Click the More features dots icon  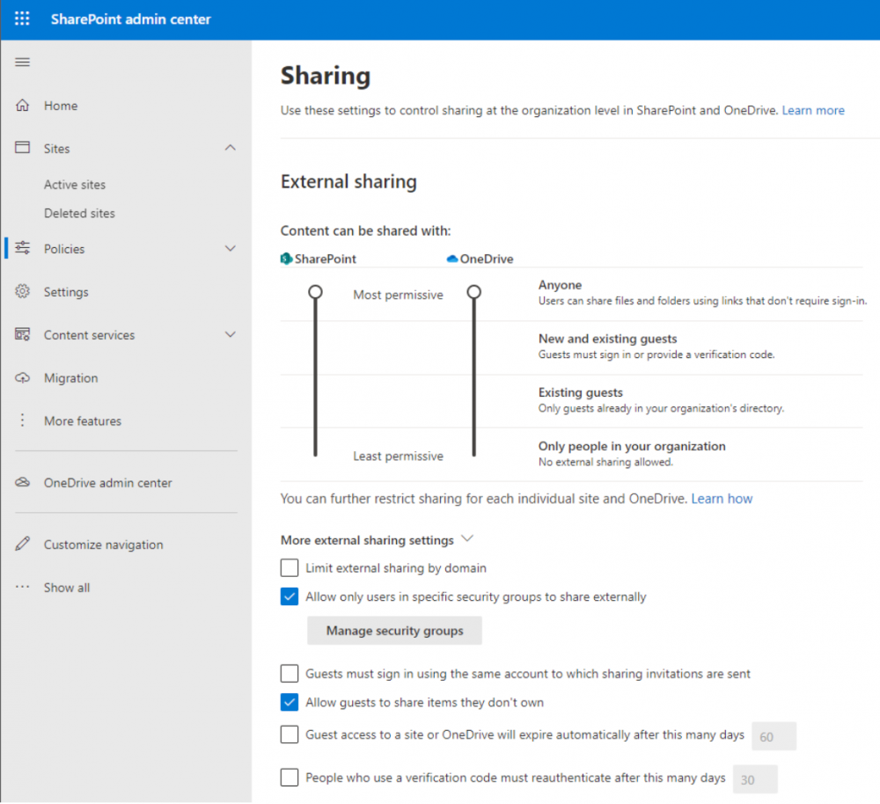click(x=23, y=420)
